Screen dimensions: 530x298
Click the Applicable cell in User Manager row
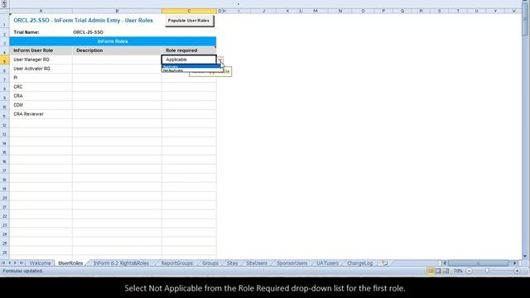coord(189,60)
